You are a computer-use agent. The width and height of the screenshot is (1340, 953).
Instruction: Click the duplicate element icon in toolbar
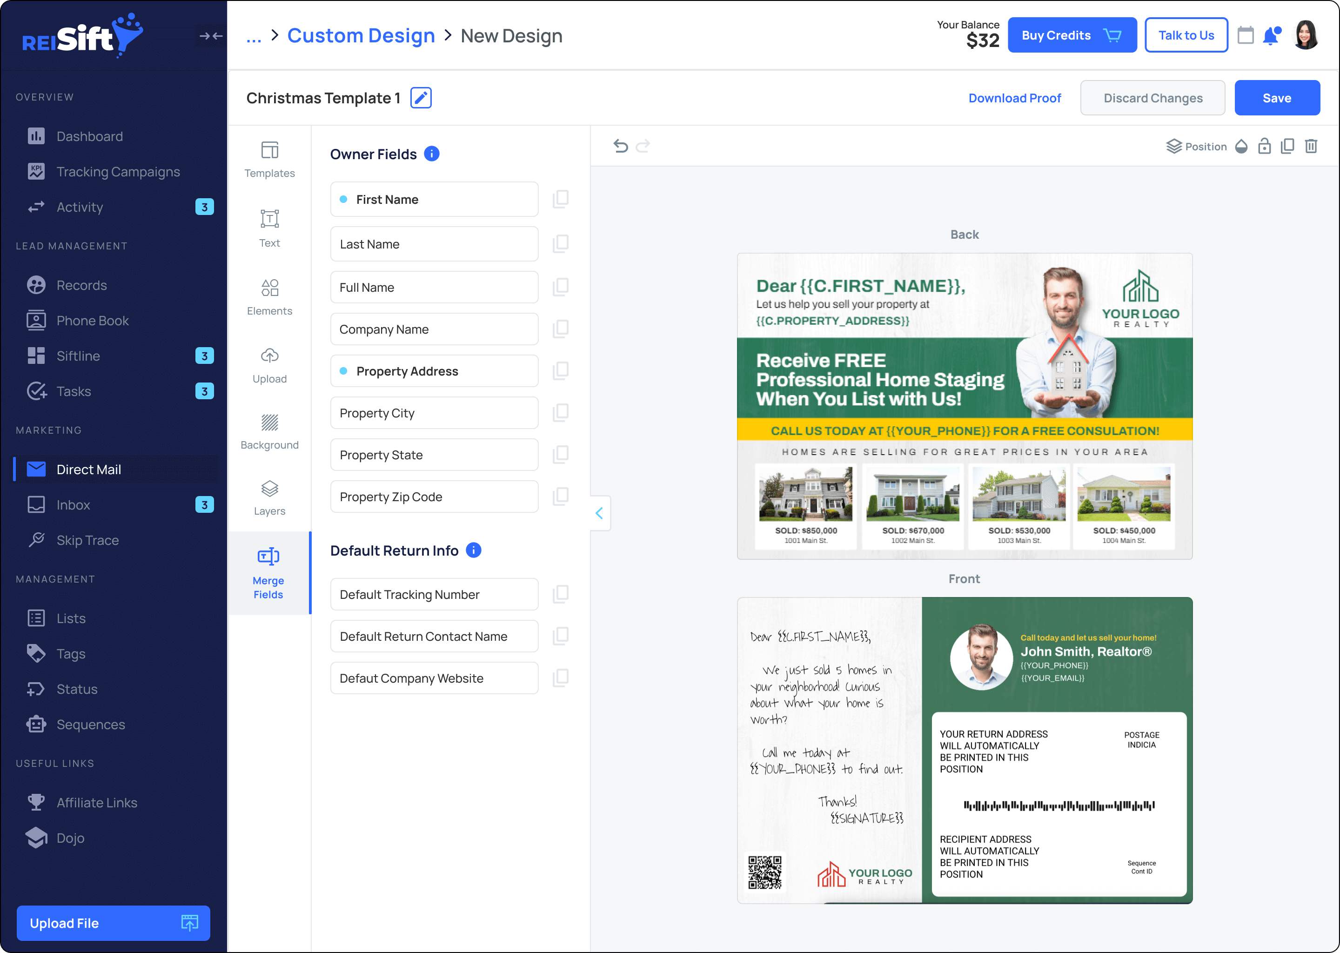click(x=1287, y=146)
